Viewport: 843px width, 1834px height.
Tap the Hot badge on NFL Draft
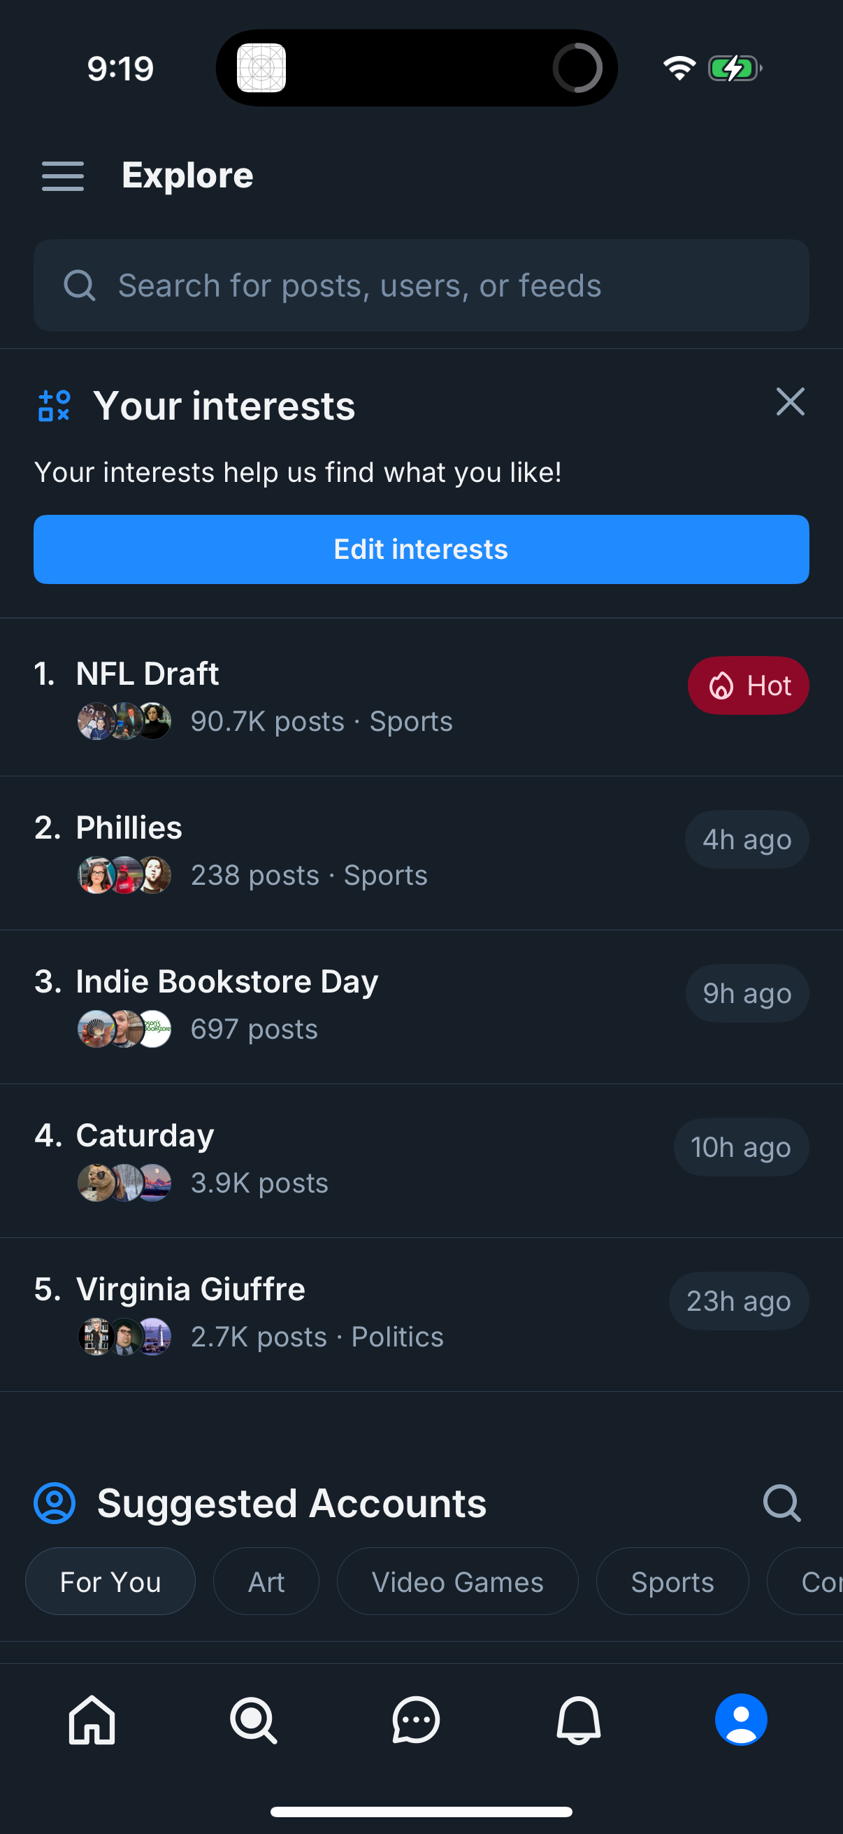(x=749, y=685)
